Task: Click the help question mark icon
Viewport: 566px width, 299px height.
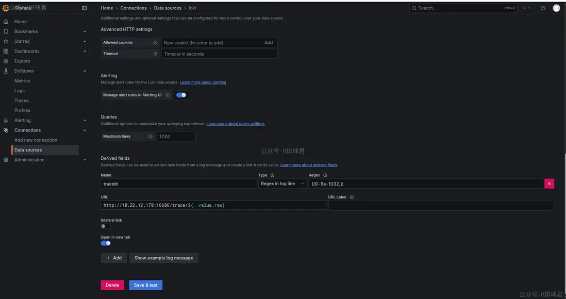Action: point(542,8)
